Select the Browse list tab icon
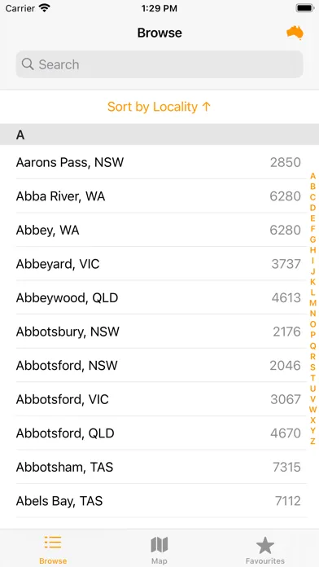The image size is (319, 567). point(53,543)
